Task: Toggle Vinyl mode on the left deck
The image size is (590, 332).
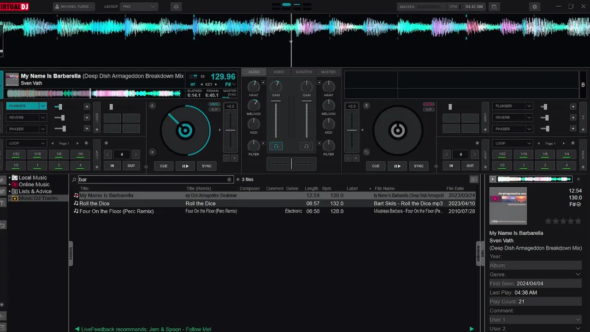Action: [214, 104]
